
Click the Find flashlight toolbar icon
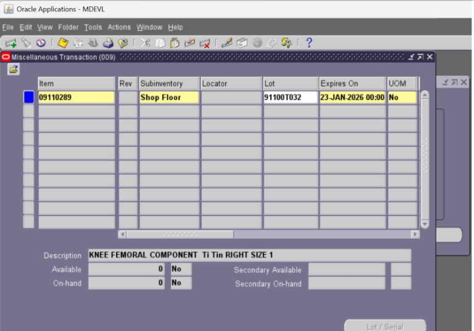pyautogui.click(x=26, y=43)
